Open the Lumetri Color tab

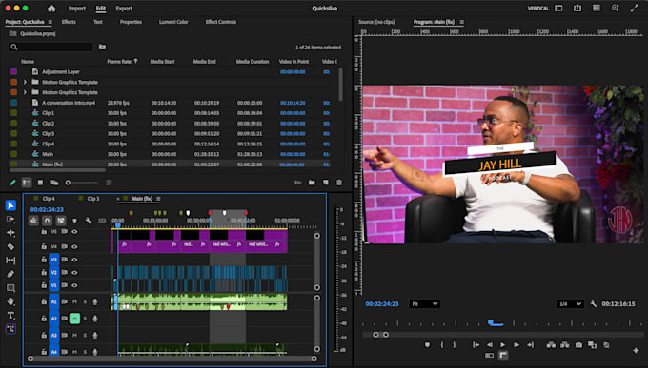pyautogui.click(x=173, y=22)
